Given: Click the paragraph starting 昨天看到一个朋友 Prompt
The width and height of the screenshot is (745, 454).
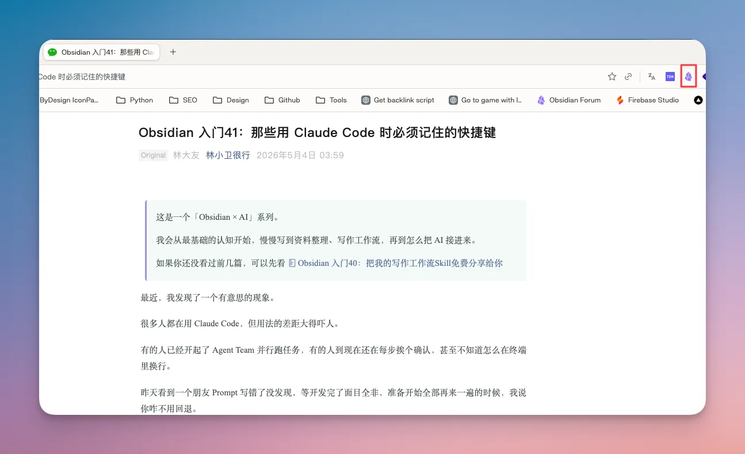Looking at the screenshot, I should click(x=334, y=400).
